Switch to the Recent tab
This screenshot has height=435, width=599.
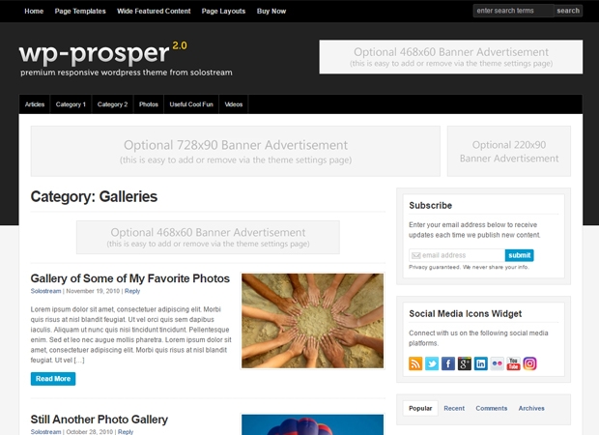[x=454, y=408]
